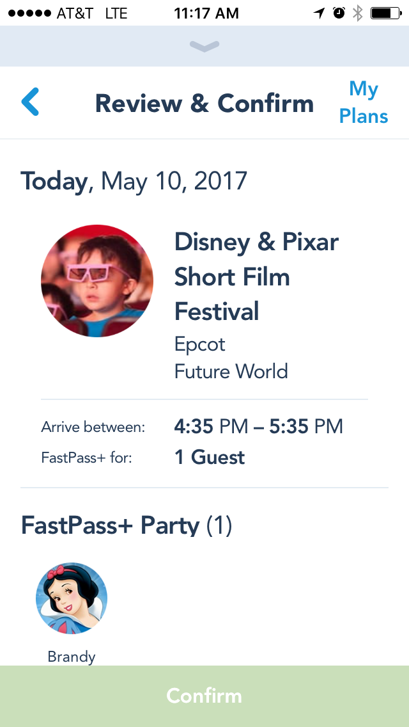
Task: Tap the Epcot park label
Action: coord(199,344)
